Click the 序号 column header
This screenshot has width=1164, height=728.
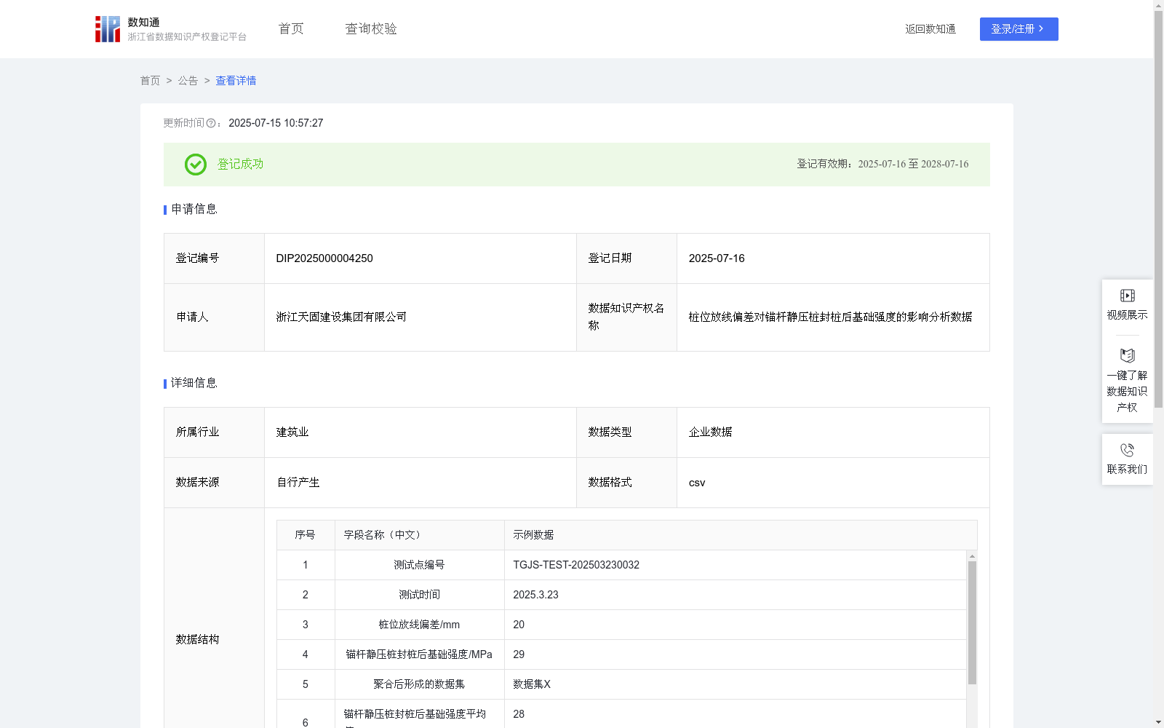click(305, 535)
